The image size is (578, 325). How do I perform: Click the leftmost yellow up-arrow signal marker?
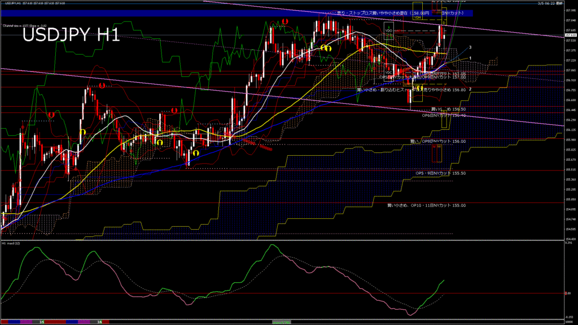82,132
